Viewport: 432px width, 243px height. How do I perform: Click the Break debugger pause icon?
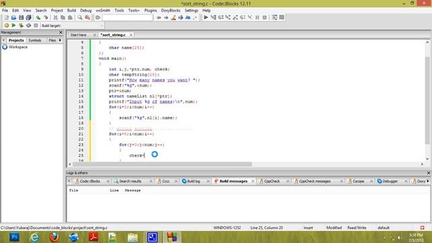click(257, 18)
